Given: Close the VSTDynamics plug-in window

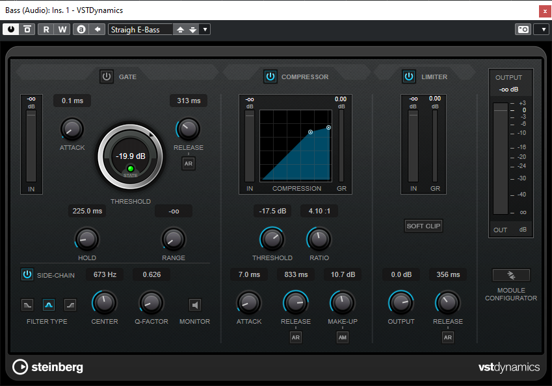Looking at the screenshot, I should click(x=545, y=11).
